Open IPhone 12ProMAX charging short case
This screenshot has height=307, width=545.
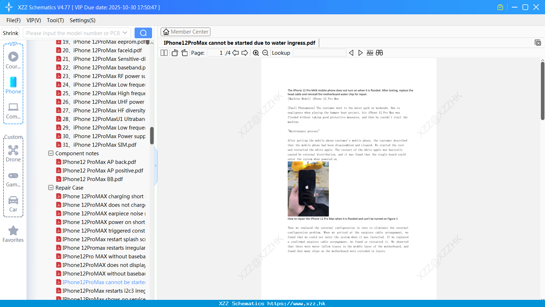tap(101, 196)
